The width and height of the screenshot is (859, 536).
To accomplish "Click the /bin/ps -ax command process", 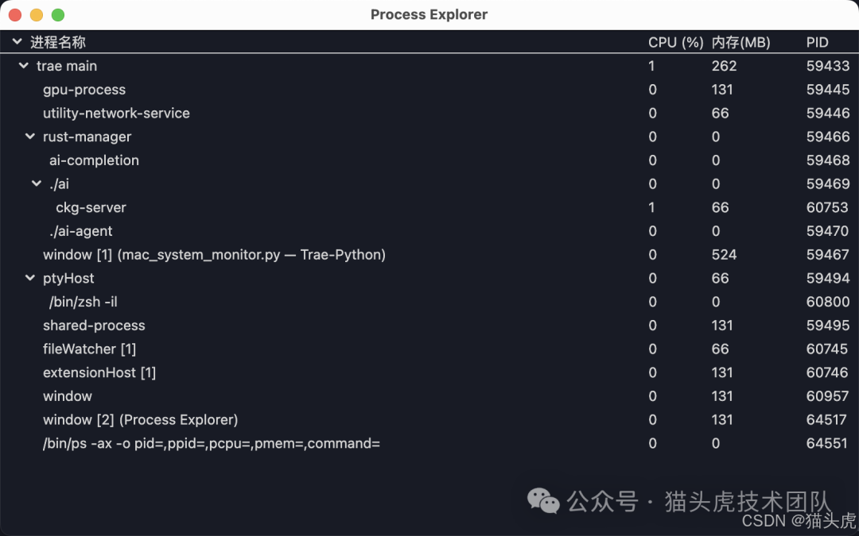I will pyautogui.click(x=211, y=444).
